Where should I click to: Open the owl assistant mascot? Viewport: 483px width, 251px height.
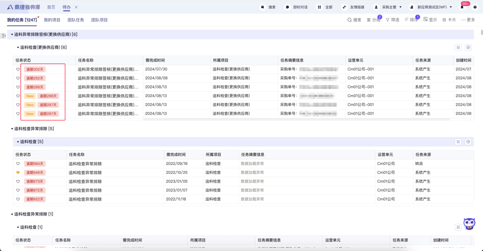[x=469, y=224]
